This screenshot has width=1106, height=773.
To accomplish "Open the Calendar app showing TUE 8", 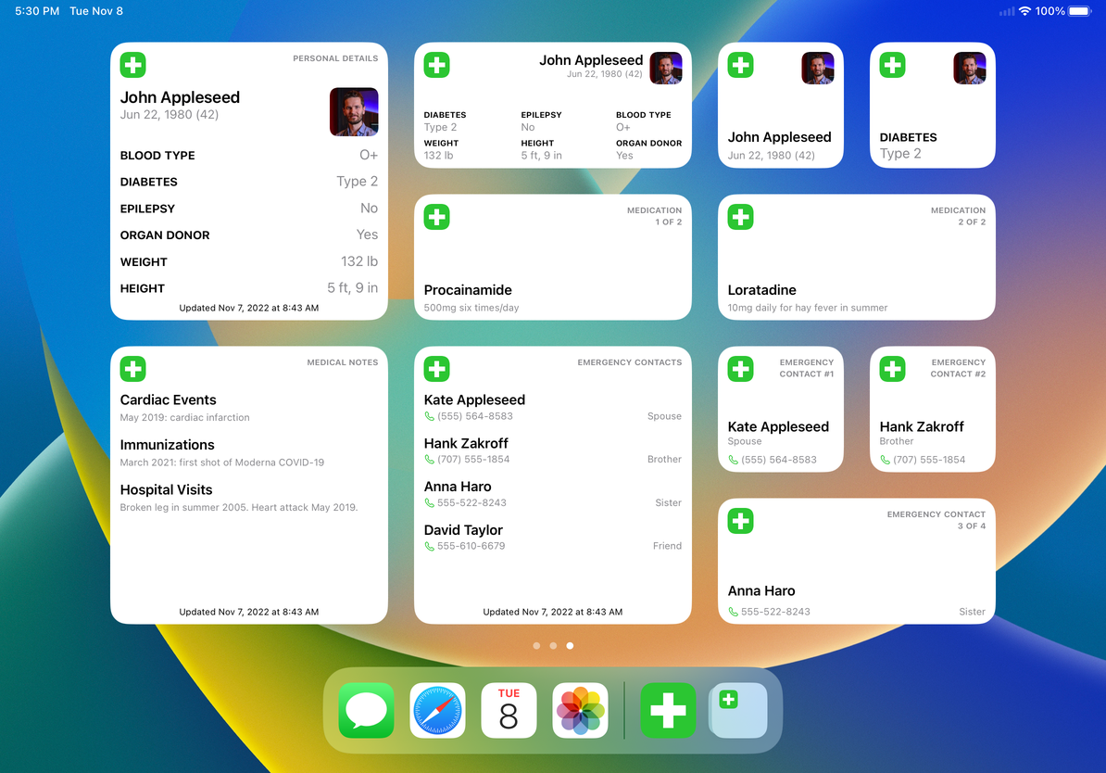I will 509,710.
